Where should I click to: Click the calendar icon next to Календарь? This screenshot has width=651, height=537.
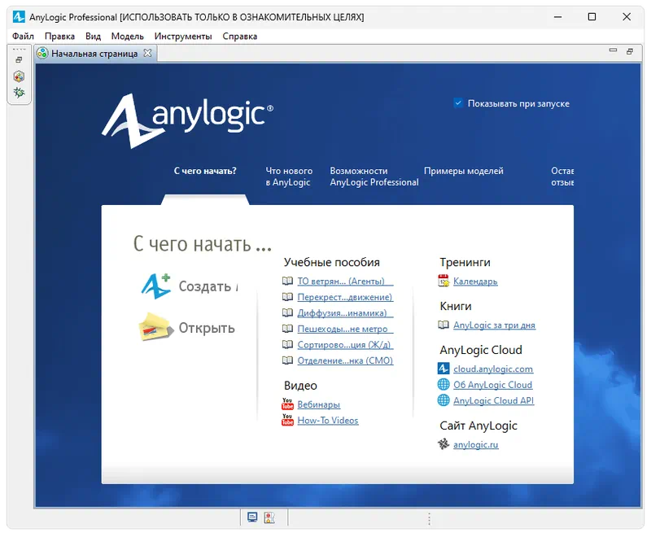tap(443, 281)
